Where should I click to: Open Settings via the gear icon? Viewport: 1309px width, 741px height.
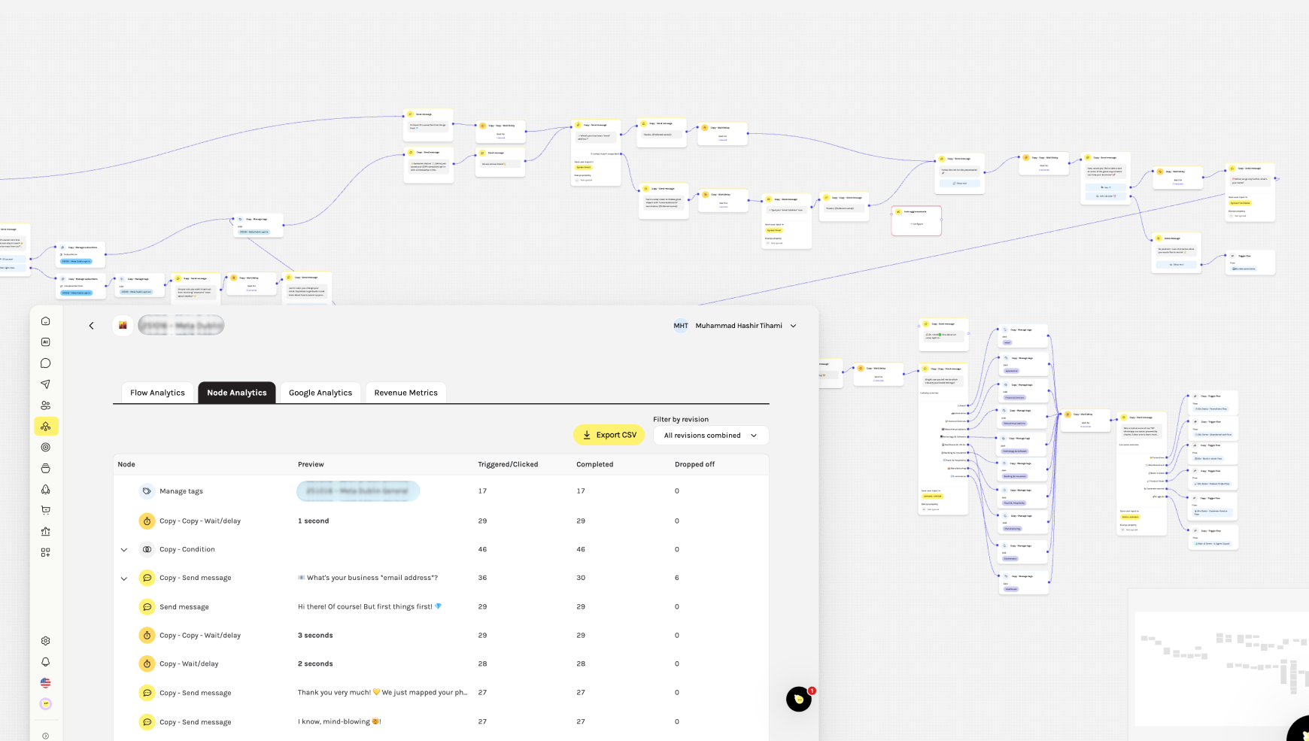pyautogui.click(x=45, y=640)
